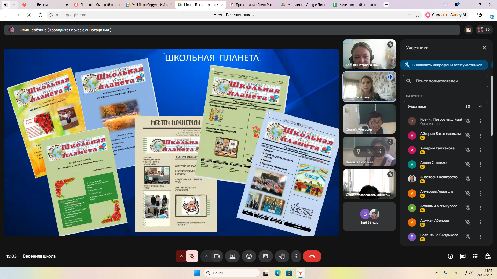Toggle the camera on or off
The height and width of the screenshot is (279, 497).
pyautogui.click(x=217, y=256)
